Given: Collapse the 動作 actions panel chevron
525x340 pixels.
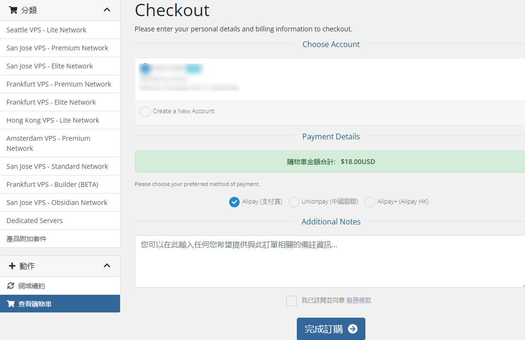Looking at the screenshot, I should pyautogui.click(x=107, y=266).
